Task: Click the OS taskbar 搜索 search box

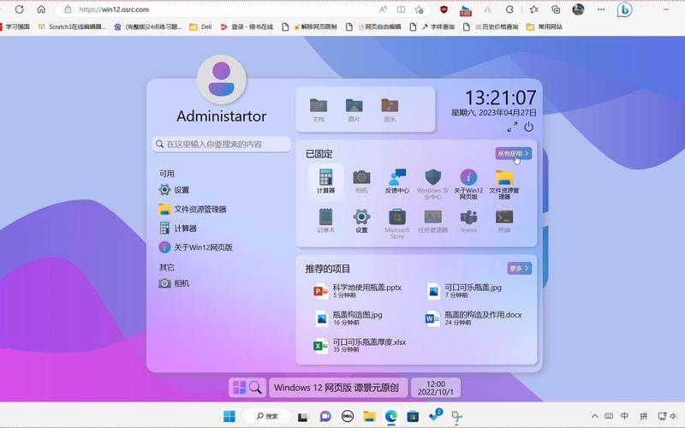Action: point(267,416)
